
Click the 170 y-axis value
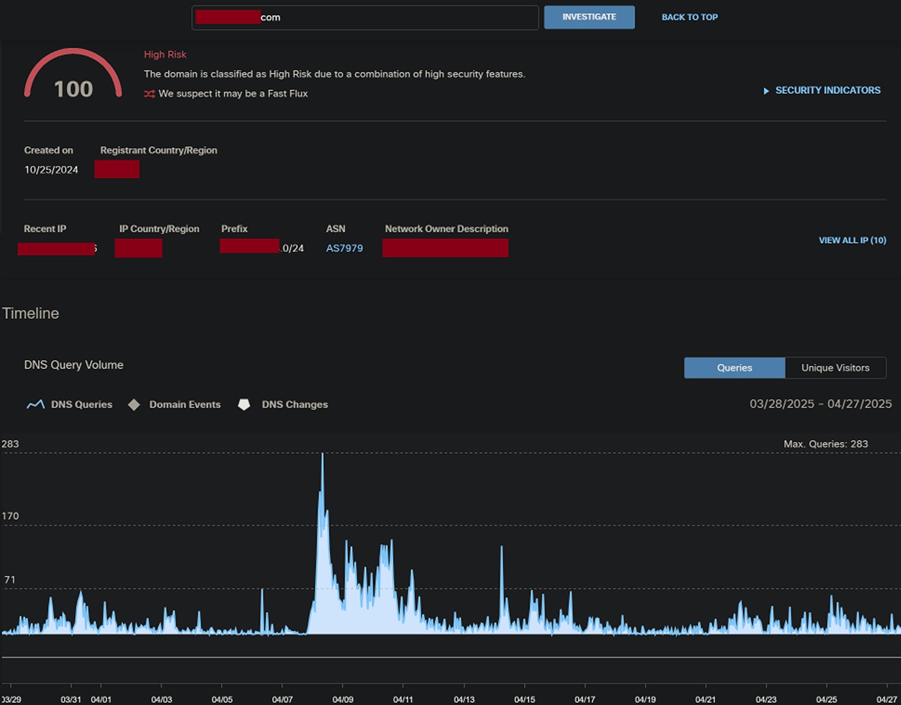(10, 516)
